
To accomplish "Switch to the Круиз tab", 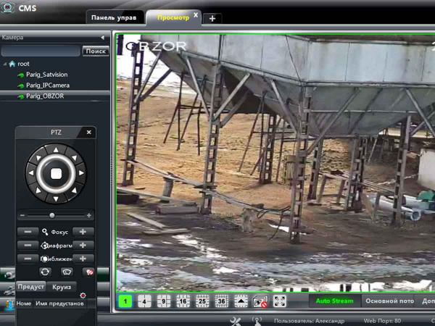I will (62, 288).
